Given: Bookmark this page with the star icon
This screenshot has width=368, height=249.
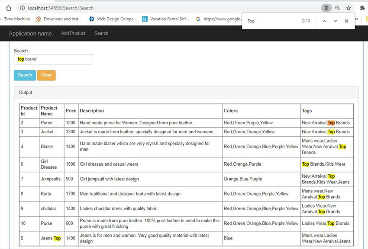Looking at the screenshot, I should [x=349, y=8].
